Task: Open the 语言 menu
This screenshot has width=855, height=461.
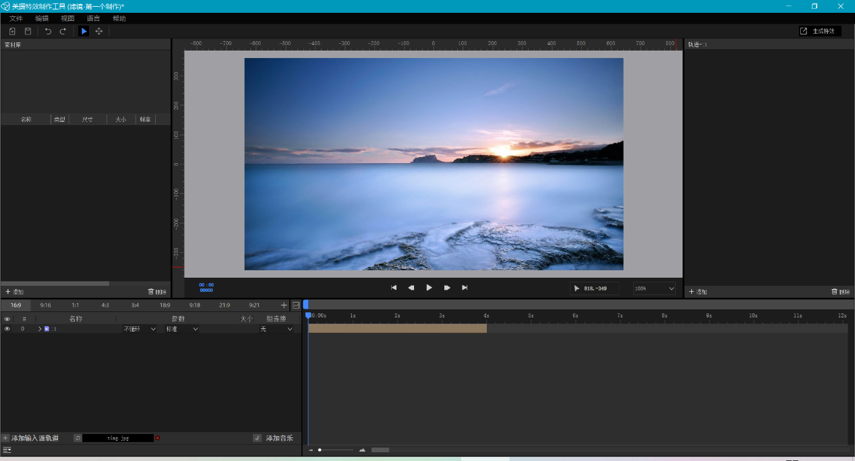Action: click(94, 18)
